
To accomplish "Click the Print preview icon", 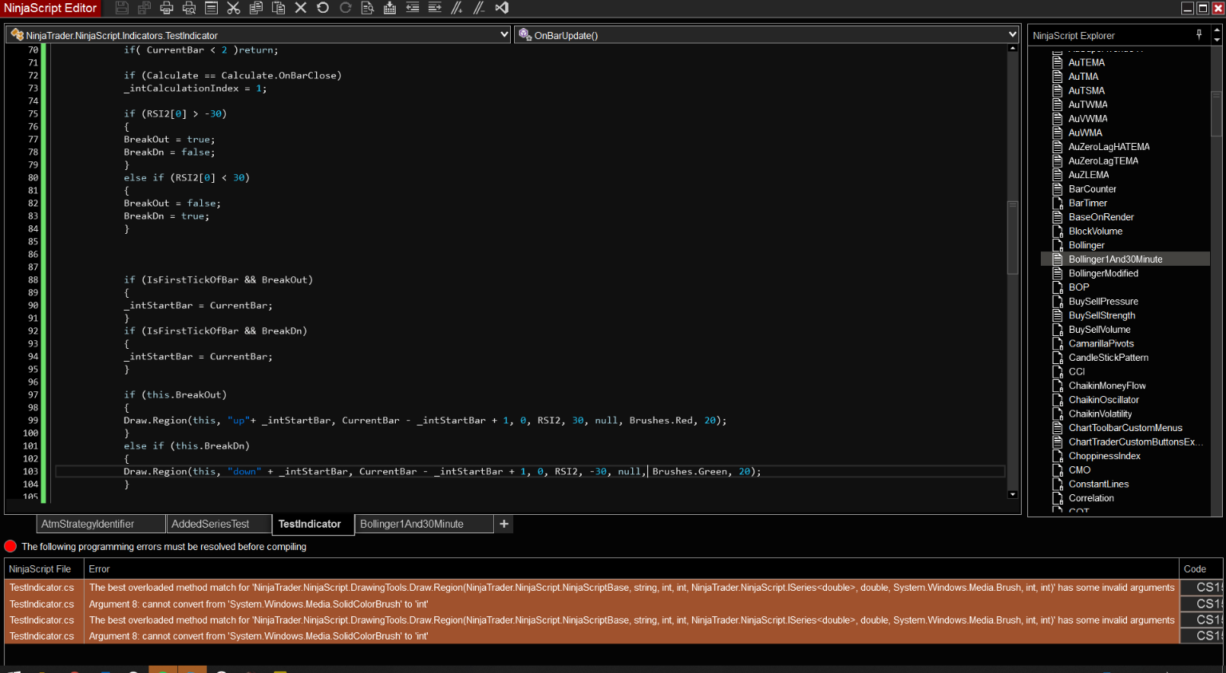I will coord(189,8).
